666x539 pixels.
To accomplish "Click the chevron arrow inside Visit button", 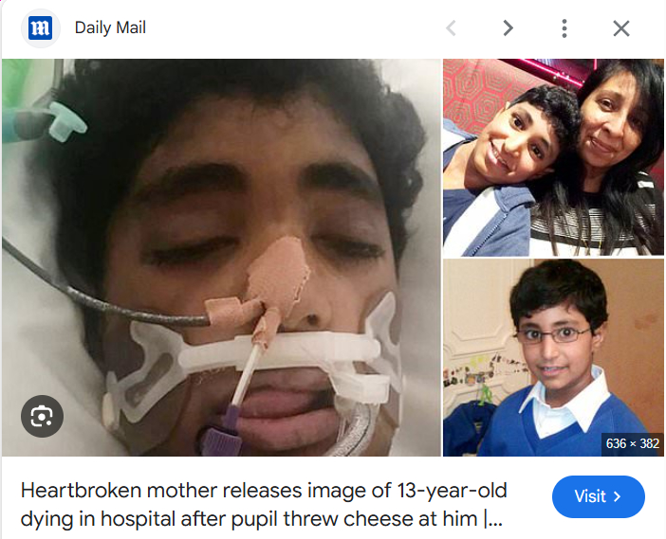I will click(x=618, y=496).
